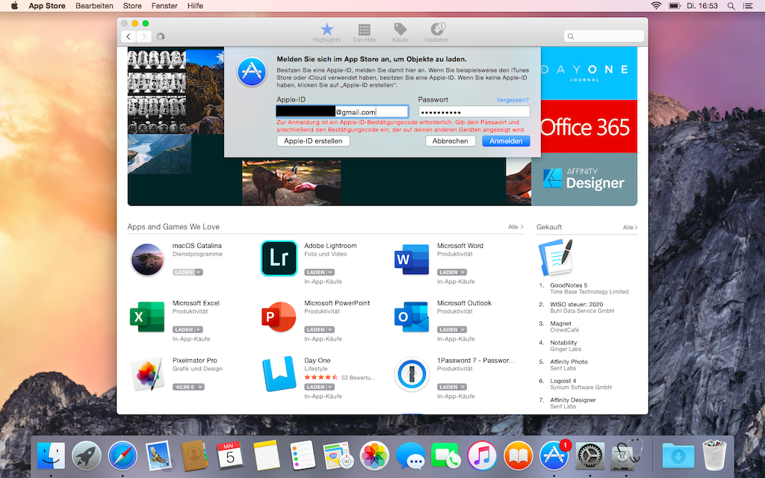
Task: Show all Apps and Games We Love
Action: pyautogui.click(x=515, y=227)
